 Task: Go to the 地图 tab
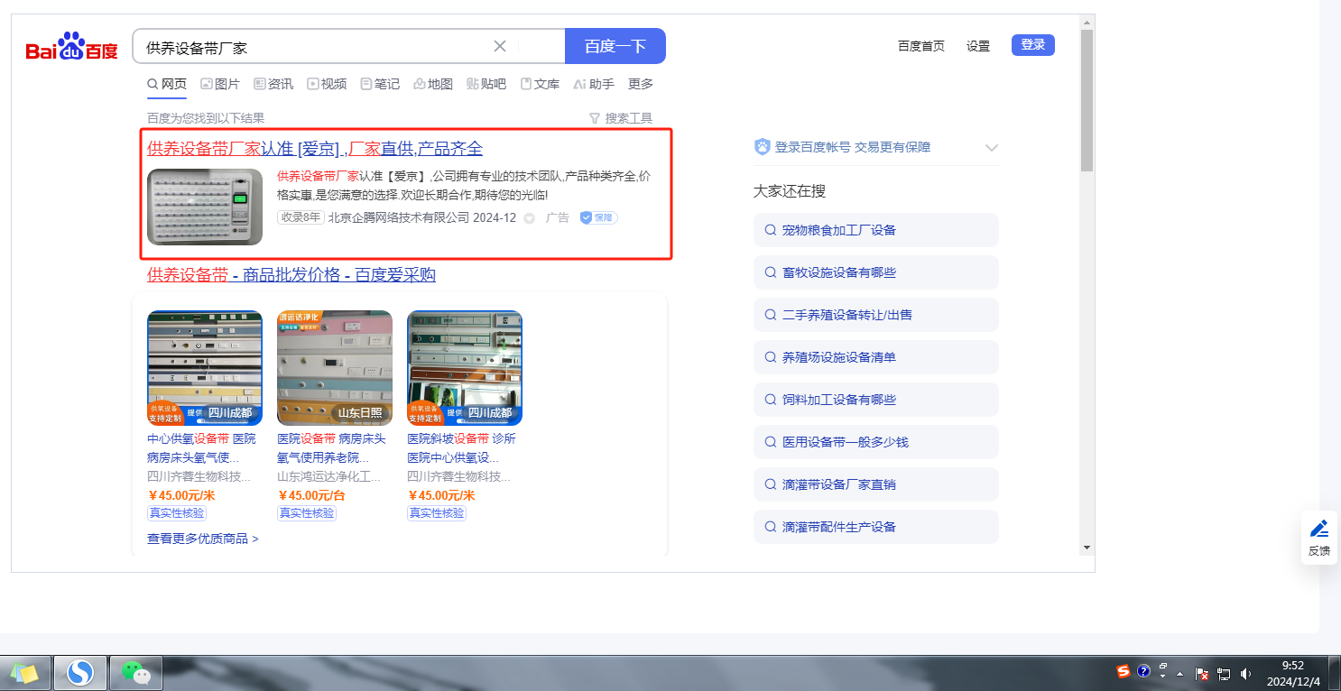433,84
